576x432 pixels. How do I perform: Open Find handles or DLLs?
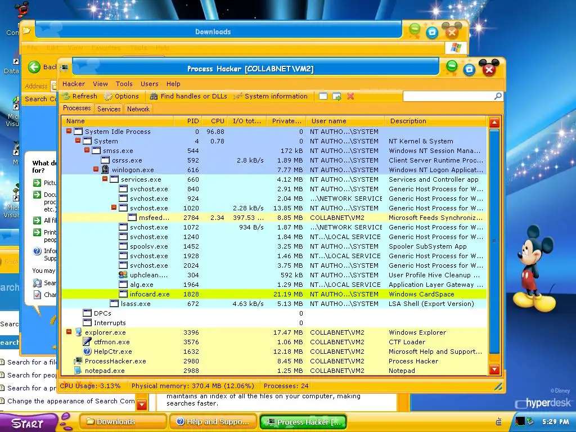(x=188, y=96)
